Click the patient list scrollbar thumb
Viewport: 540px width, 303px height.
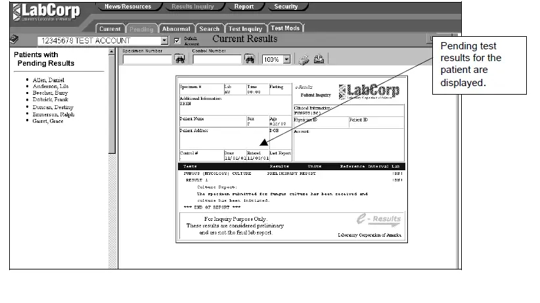[x=112, y=104]
